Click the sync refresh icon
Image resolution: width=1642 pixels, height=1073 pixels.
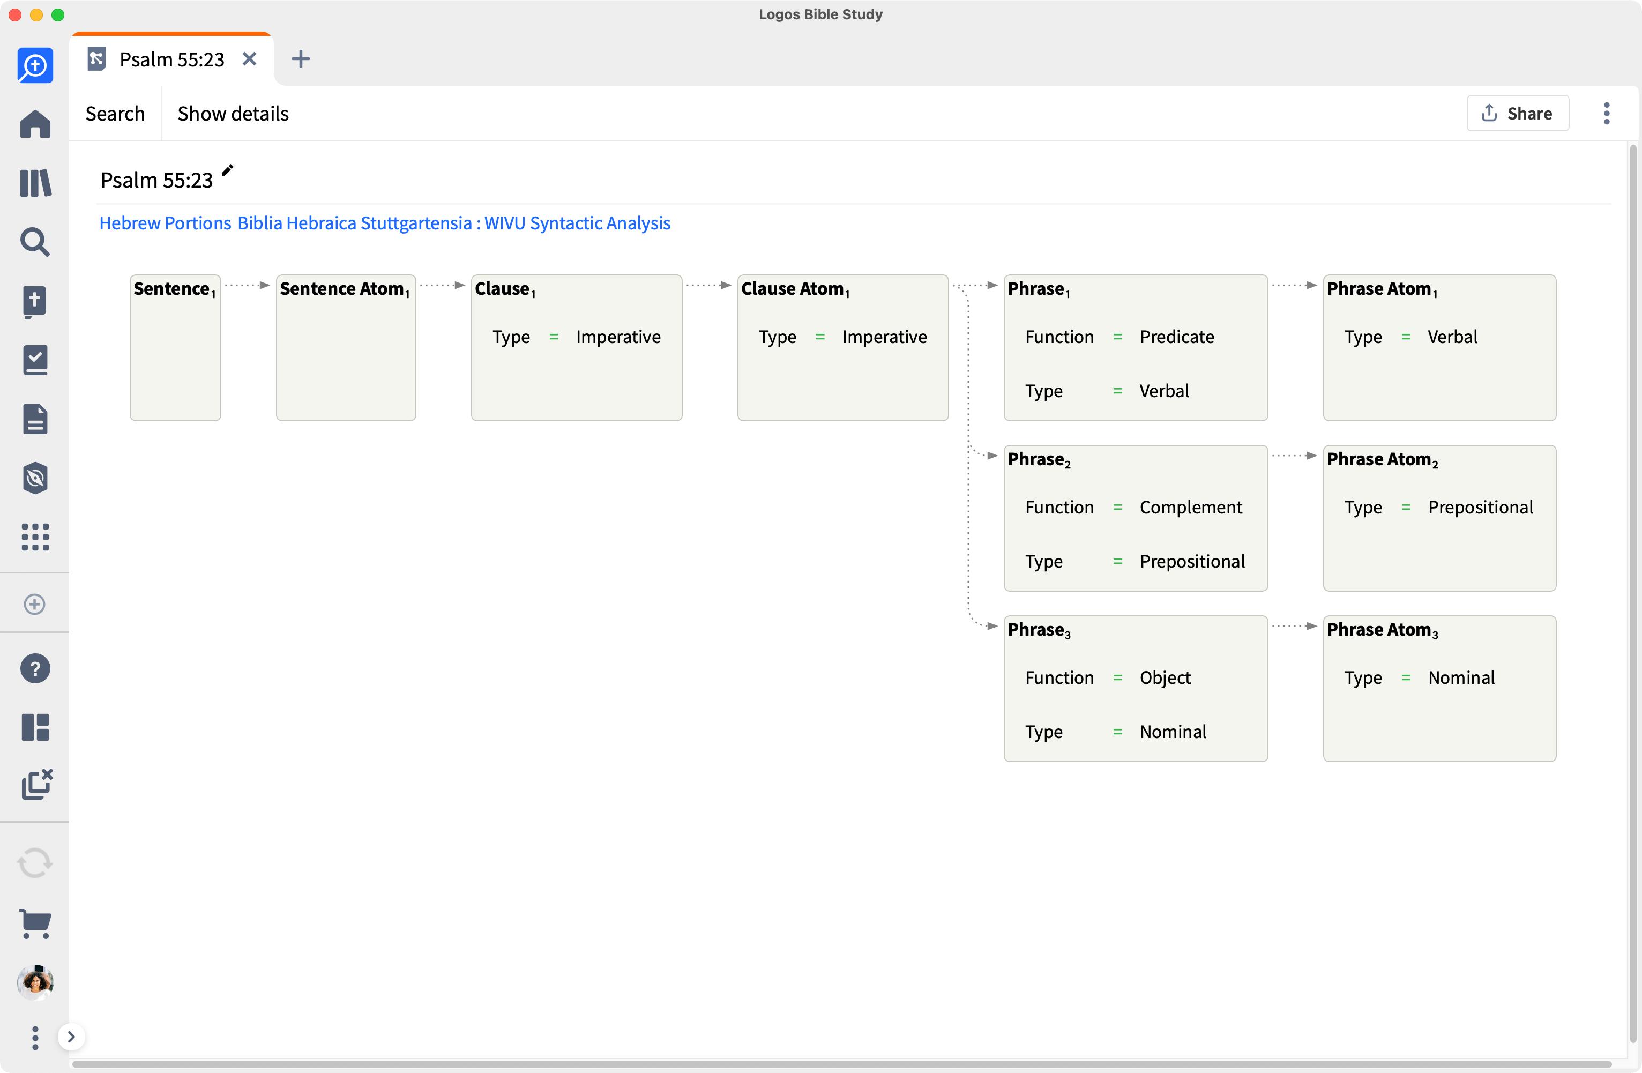(x=34, y=863)
